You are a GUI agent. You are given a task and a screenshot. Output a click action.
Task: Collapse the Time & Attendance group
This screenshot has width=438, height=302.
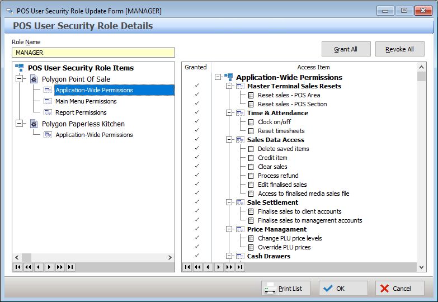229,112
